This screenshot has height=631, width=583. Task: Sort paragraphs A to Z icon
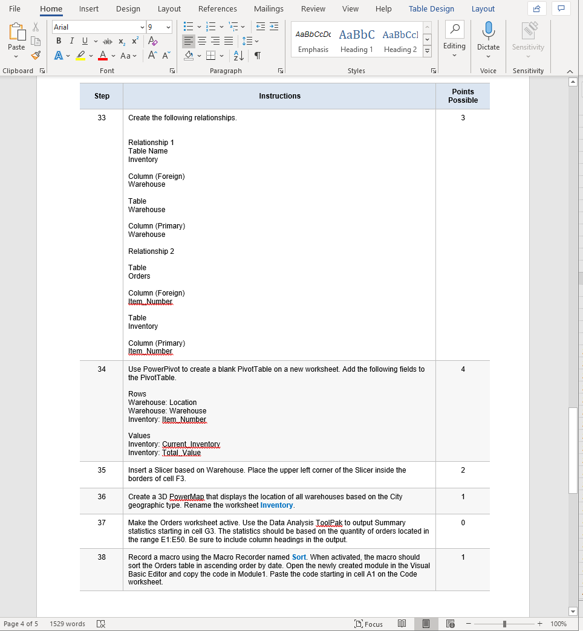(239, 56)
